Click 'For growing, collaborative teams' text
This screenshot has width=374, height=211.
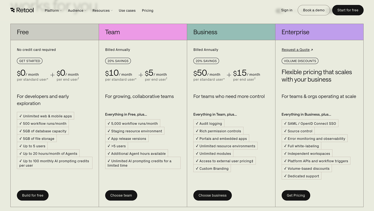point(139,97)
